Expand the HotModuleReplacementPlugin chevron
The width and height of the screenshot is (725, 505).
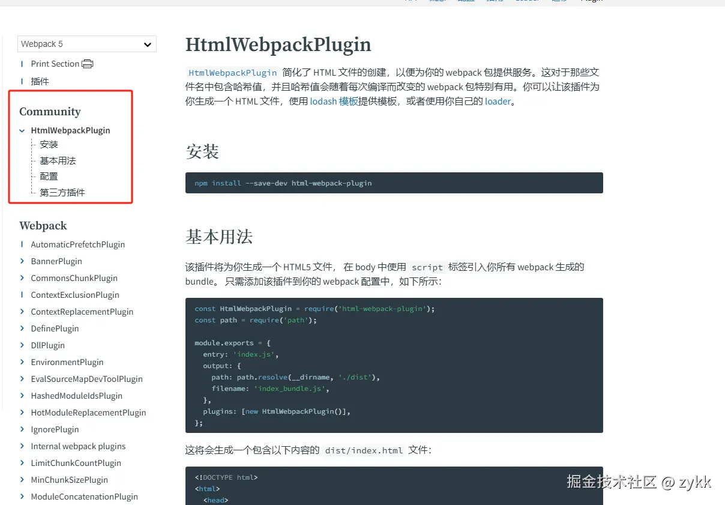(x=22, y=413)
